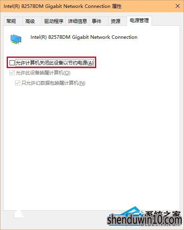Tick the 允许计算机关闭此设备以节约电源 checkbox box
The image size is (184, 230).
click(12, 63)
